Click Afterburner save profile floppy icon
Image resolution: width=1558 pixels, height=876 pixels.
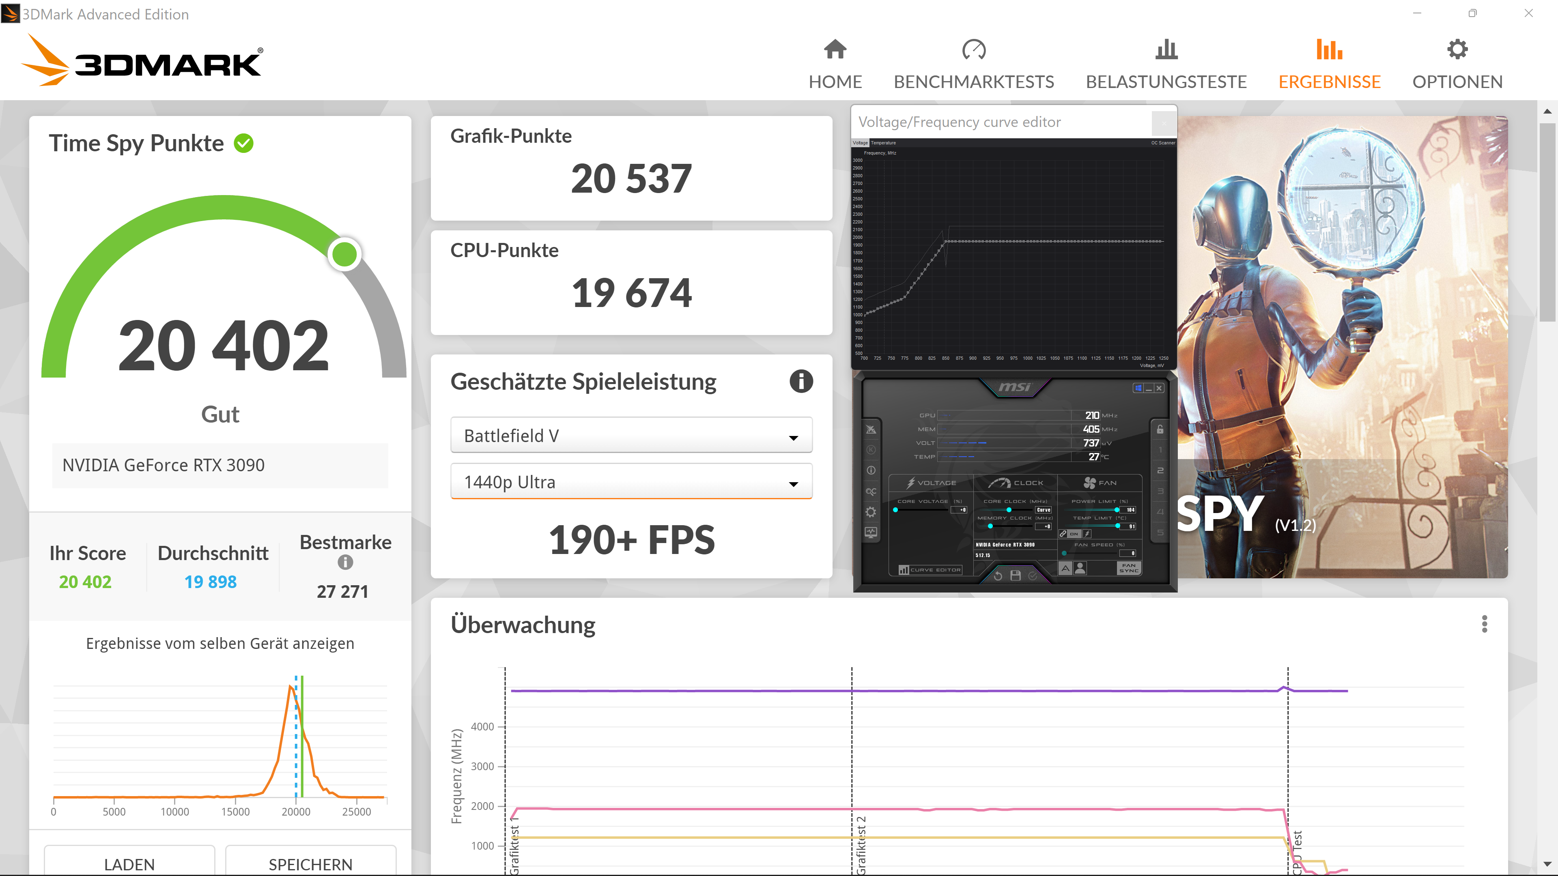pyautogui.click(x=1016, y=575)
